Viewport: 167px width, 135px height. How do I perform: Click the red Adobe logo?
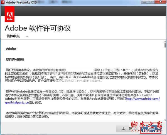click(x=9, y=14)
